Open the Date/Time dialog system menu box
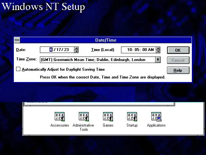 pyautogui.click(x=17, y=40)
